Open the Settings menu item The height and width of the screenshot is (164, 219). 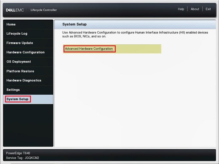(x=28, y=90)
